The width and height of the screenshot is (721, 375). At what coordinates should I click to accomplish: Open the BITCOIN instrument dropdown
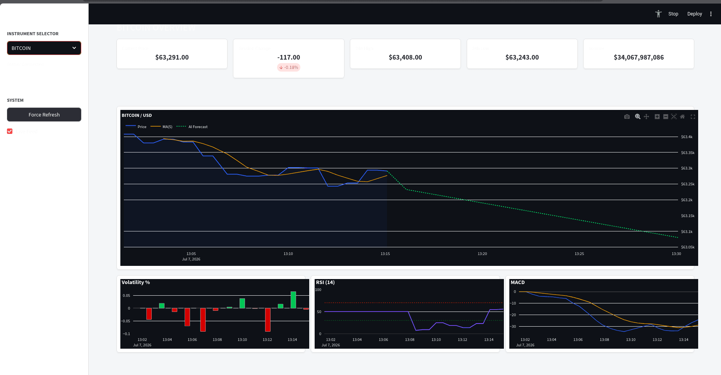(44, 48)
